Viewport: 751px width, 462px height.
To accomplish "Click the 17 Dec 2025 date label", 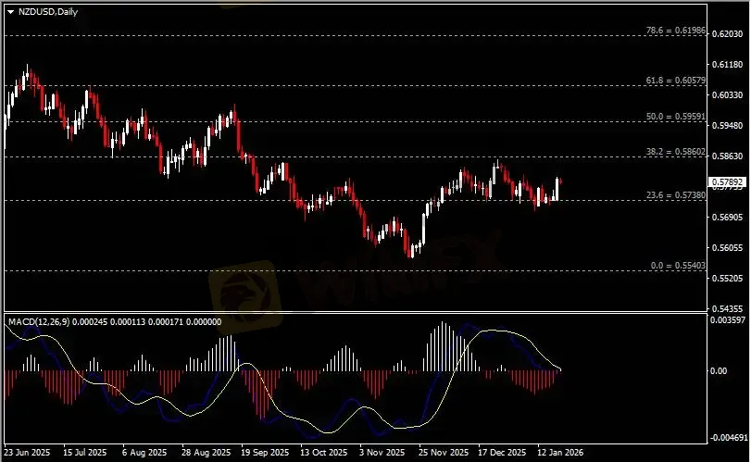I will click(x=502, y=453).
